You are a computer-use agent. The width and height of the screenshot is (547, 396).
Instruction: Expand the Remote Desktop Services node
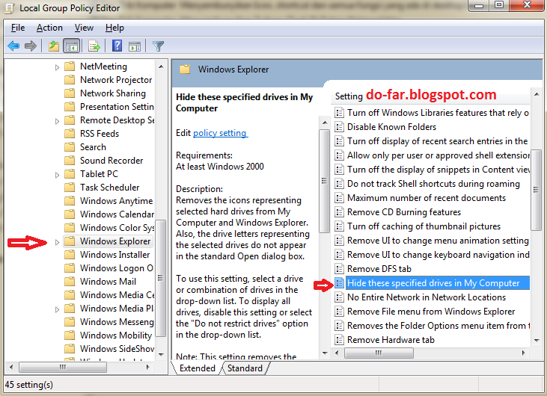coord(57,121)
